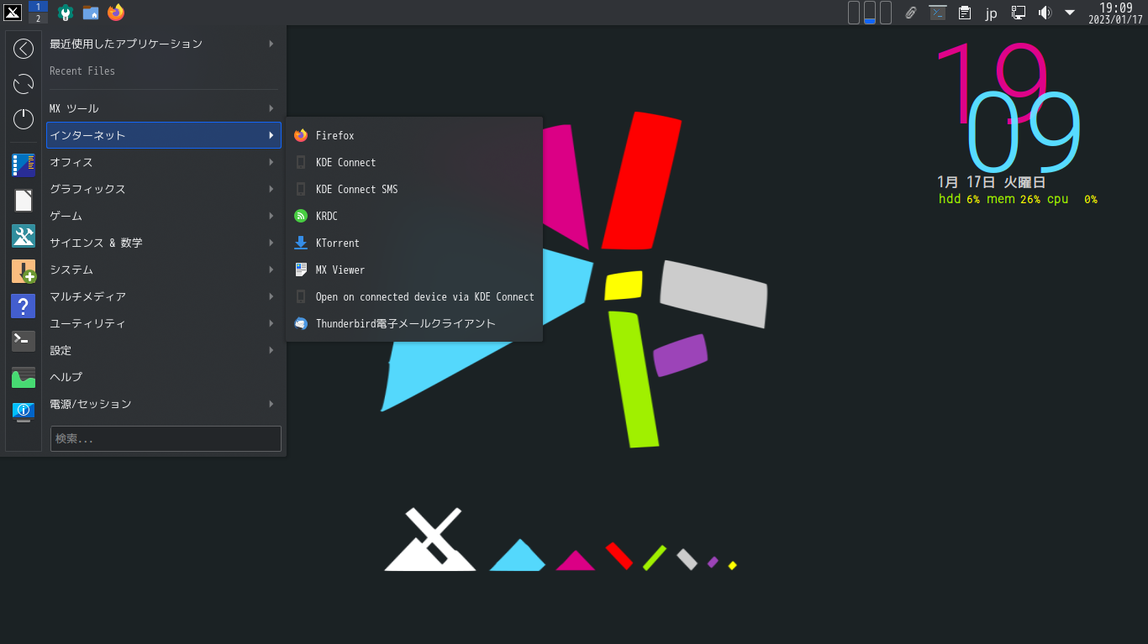The height and width of the screenshot is (644, 1148).
Task: Expand hidden tray icons with down arrow
Action: 1070,13
